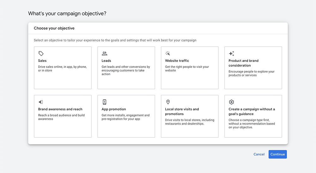Click the Sales price tag icon
Screen dimensions: 316x173
pos(41,53)
